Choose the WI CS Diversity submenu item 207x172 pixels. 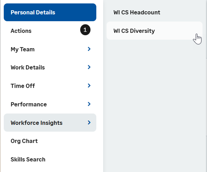(x=134, y=31)
